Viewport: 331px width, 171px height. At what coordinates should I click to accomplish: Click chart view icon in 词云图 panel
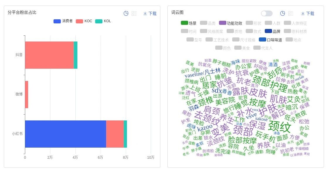point(283,13)
